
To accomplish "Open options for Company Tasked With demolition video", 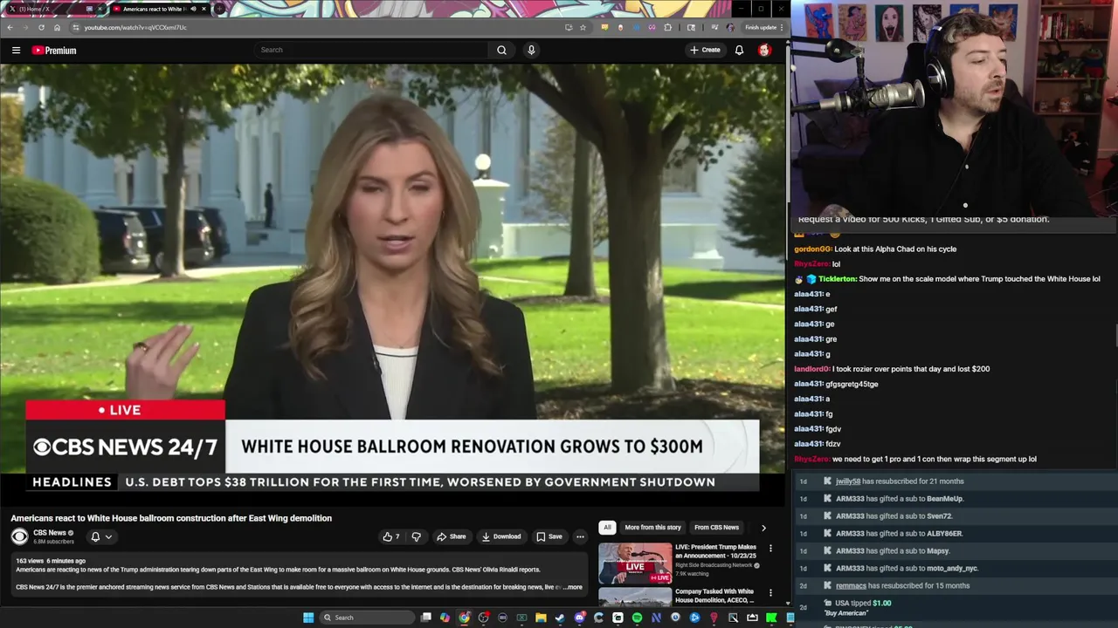I will (x=770, y=593).
